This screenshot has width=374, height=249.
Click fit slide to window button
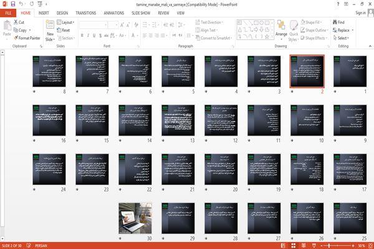(370, 245)
